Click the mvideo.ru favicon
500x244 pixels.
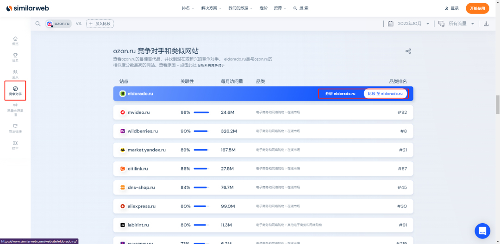click(x=122, y=112)
